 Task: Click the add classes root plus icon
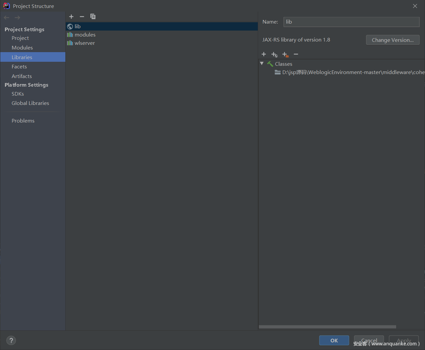[x=264, y=54]
